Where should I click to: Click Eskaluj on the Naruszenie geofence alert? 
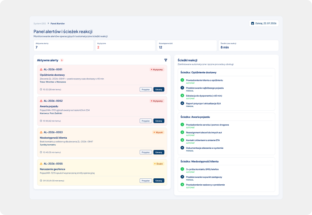[x=159, y=181]
